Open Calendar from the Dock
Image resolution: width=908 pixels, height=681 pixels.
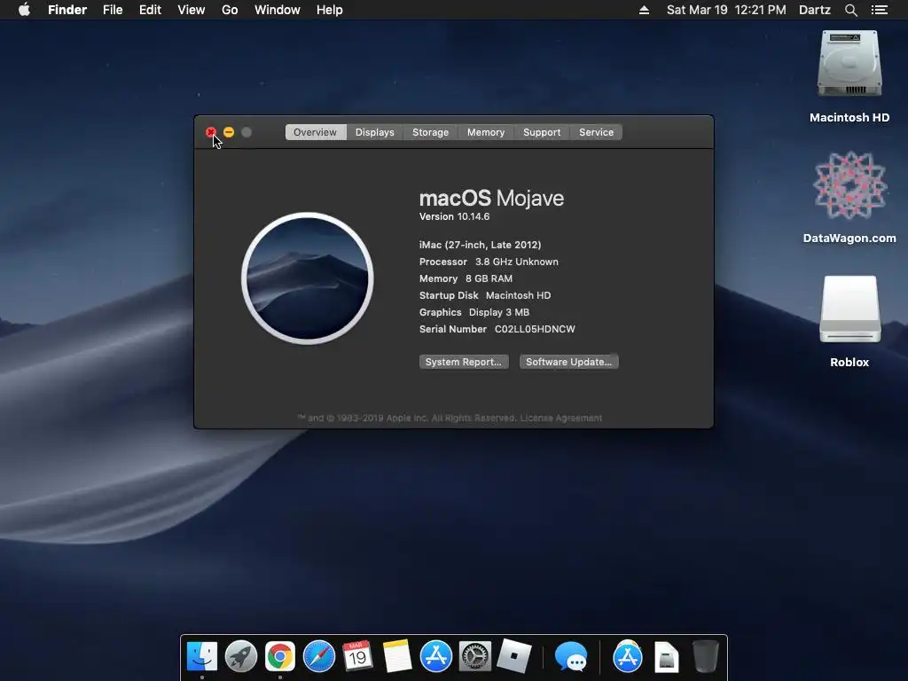tap(357, 657)
